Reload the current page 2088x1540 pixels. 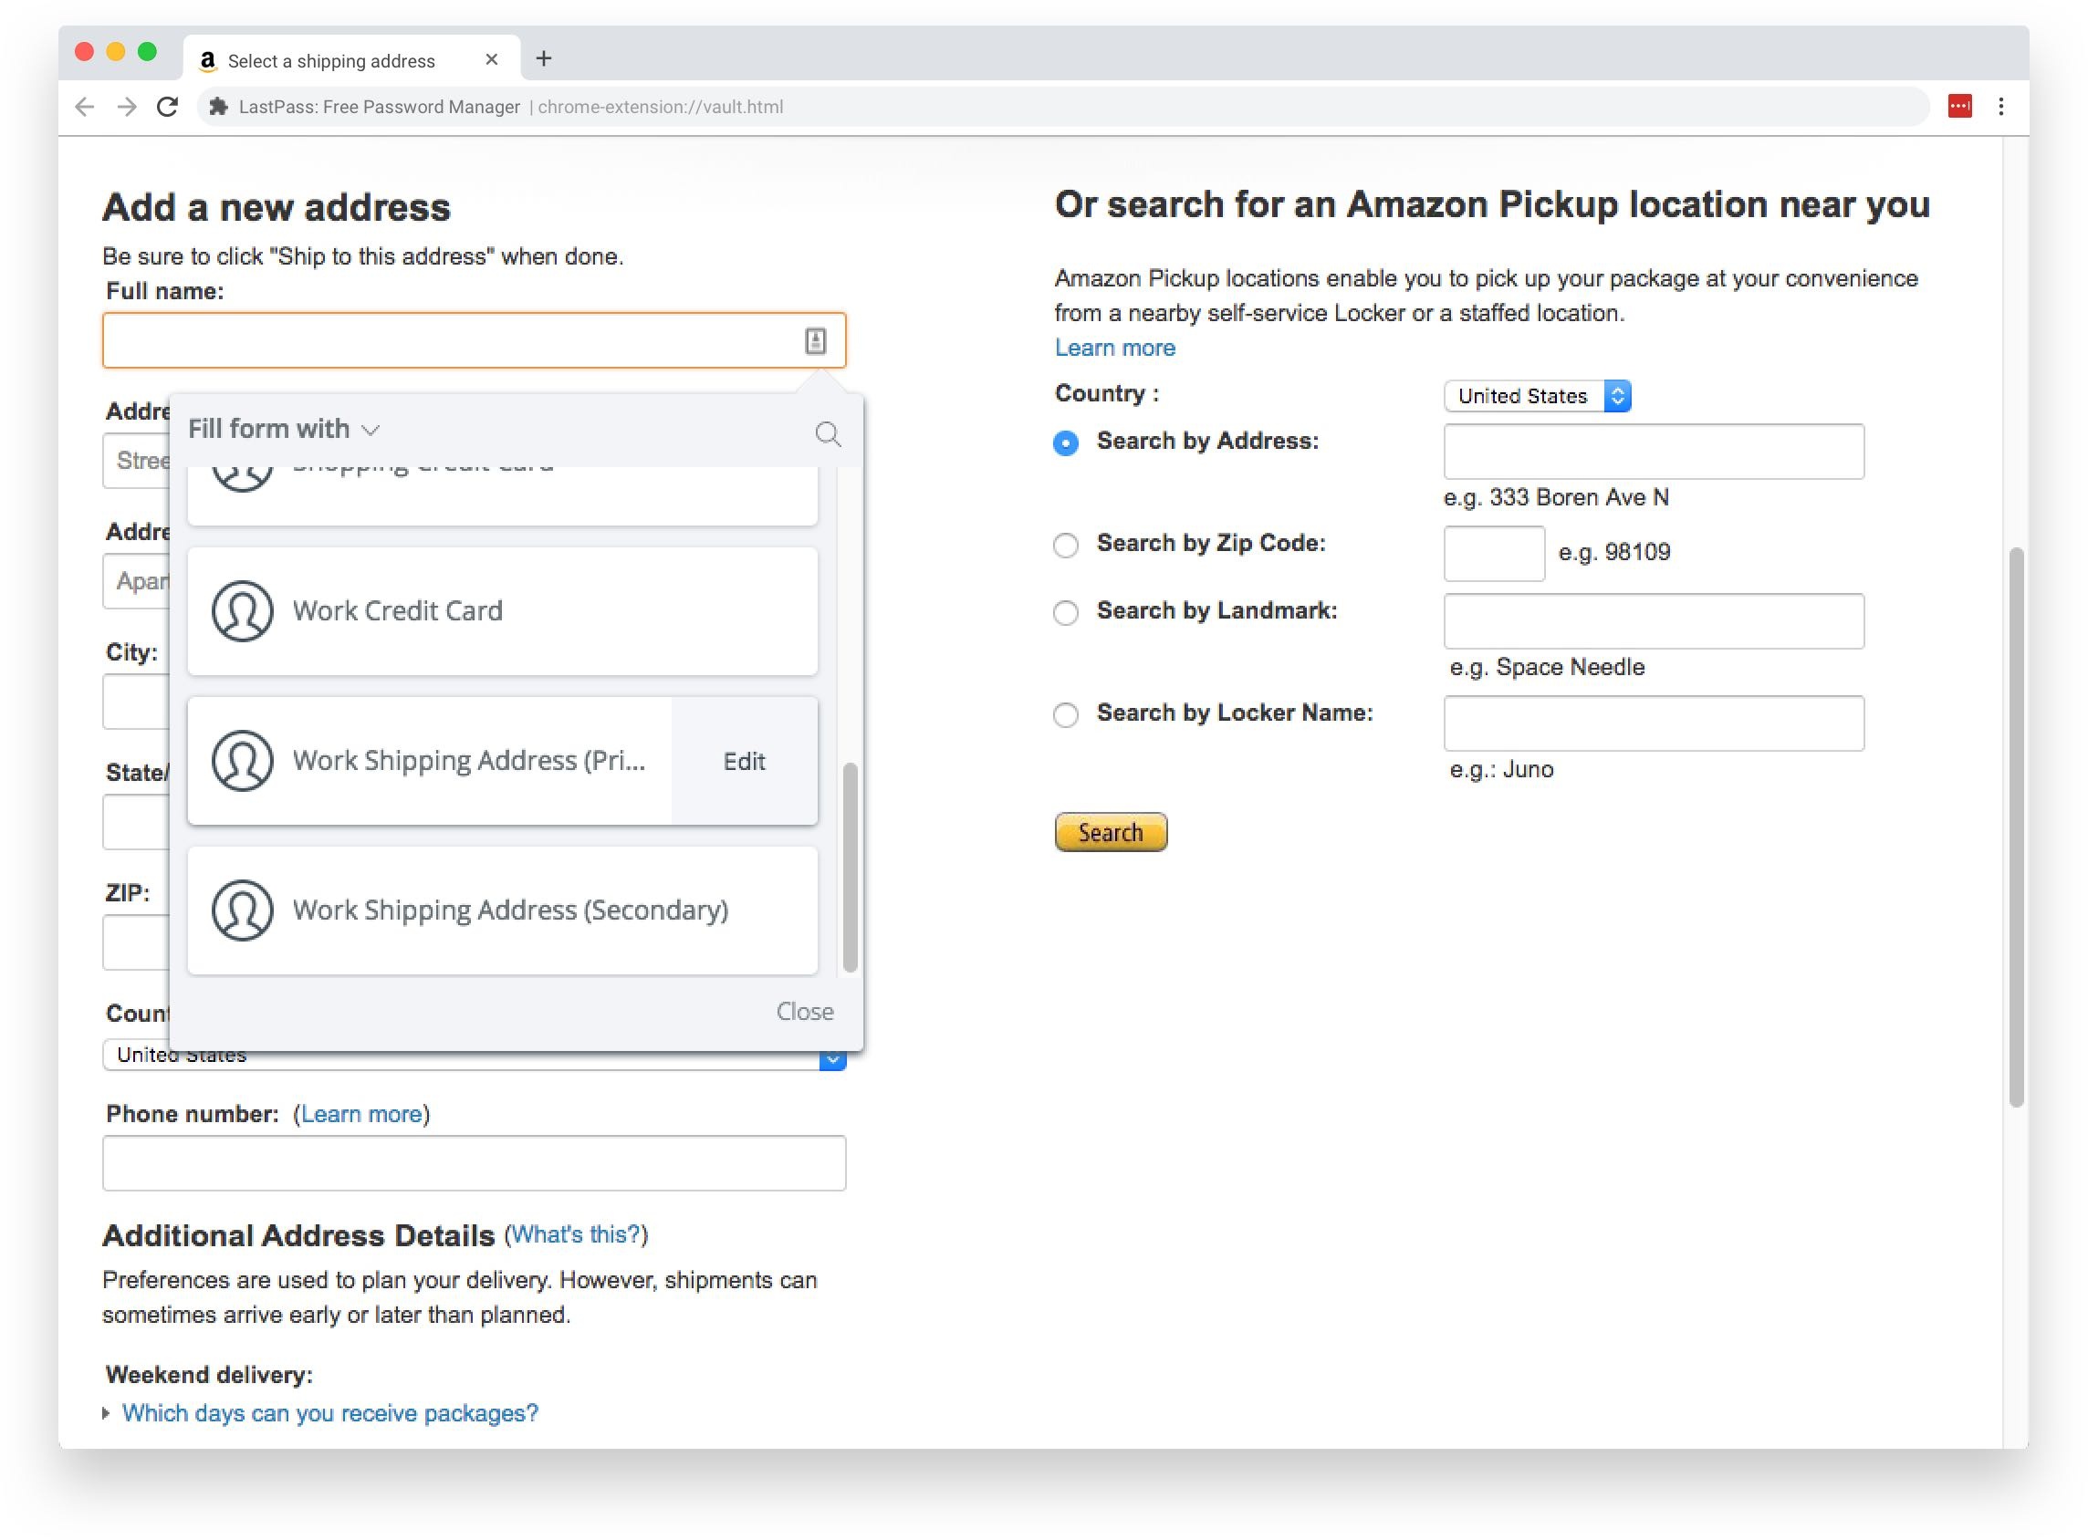tap(168, 108)
